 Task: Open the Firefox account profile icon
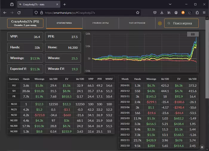pyautogui.click(x=176, y=13)
